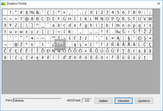This screenshot has width=163, height=111.
Task: Click the dollar sign $ cell
Action: pos(27,12)
